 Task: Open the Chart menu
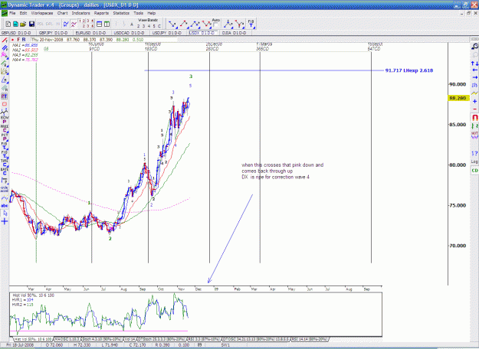click(x=62, y=13)
